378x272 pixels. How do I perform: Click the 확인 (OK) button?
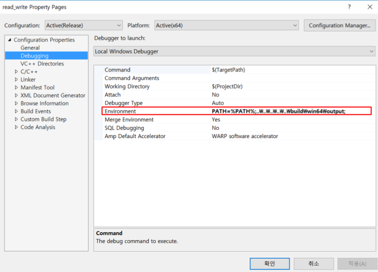[270, 263]
